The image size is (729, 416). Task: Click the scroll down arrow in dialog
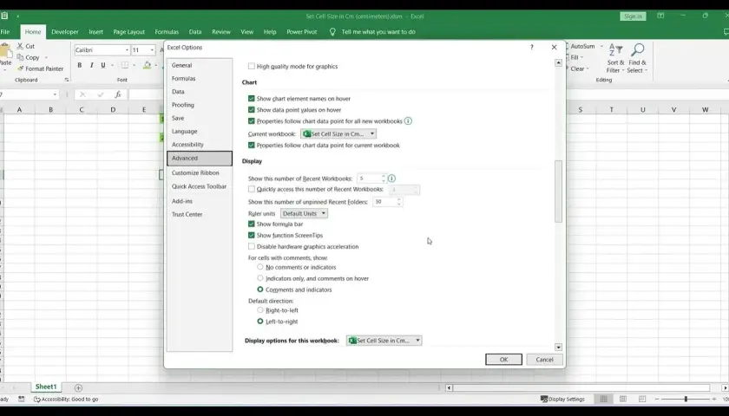tap(558, 348)
